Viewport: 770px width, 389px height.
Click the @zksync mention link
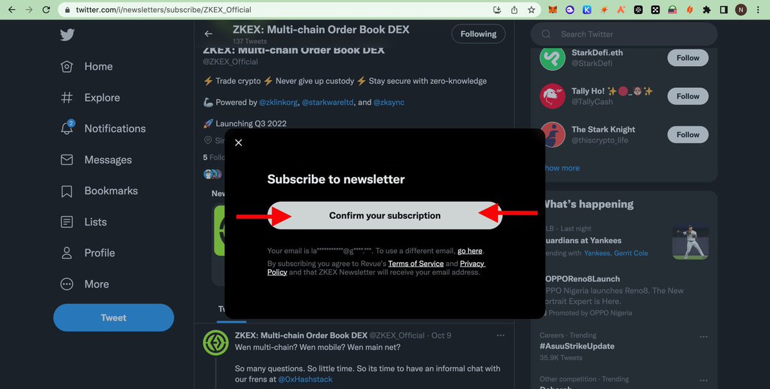coord(389,102)
